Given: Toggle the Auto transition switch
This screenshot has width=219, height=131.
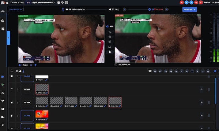Looking at the screenshot, I should click(x=108, y=27).
